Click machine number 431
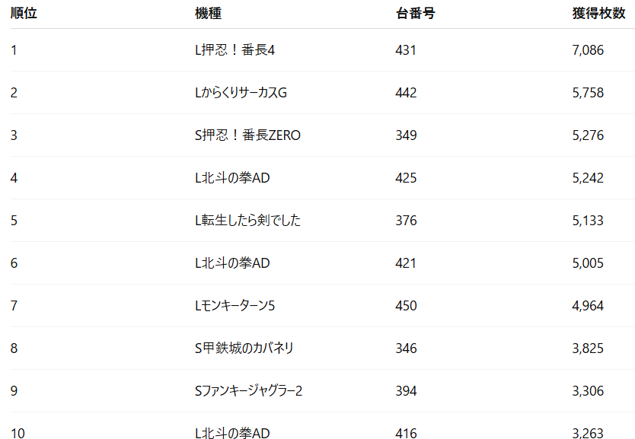The image size is (635, 439). pos(406,50)
